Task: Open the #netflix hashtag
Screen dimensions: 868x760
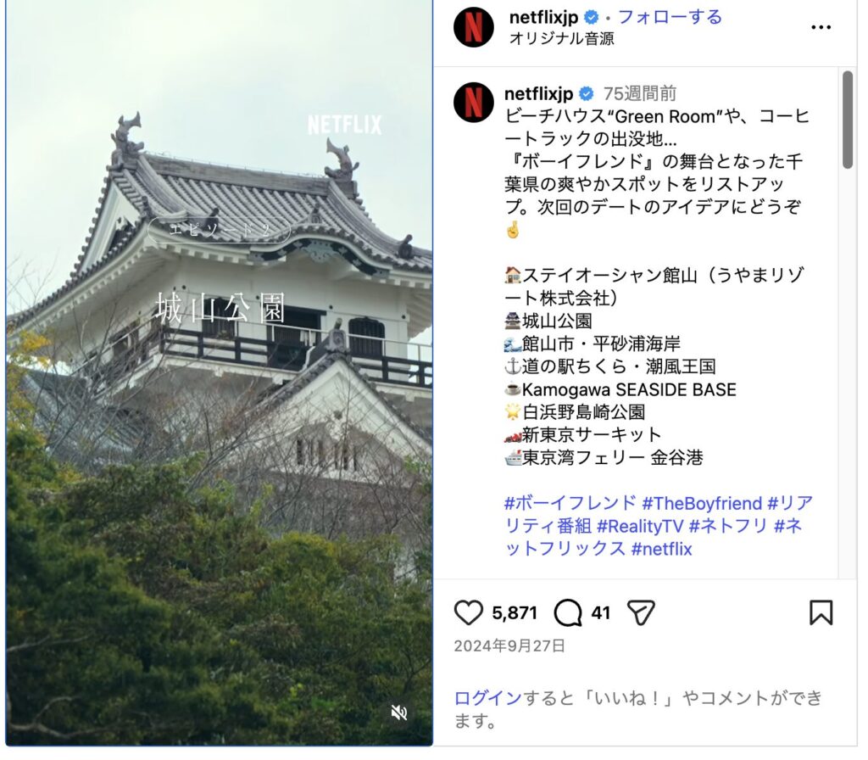Action: pyautogui.click(x=661, y=549)
